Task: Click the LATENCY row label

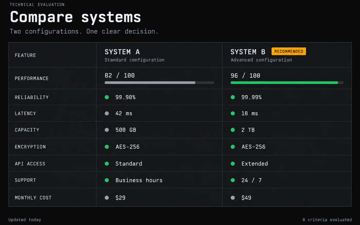Action: click(x=25, y=113)
